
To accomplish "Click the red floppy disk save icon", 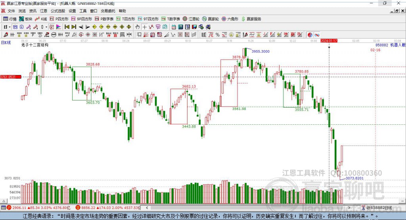I will click(194, 27).
